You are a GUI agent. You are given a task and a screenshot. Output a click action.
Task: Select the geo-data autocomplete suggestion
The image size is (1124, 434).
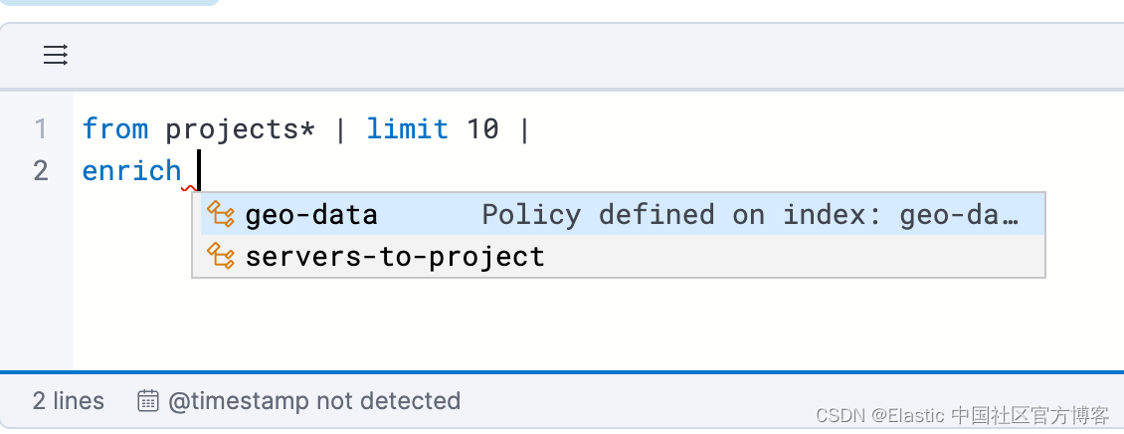click(x=311, y=215)
